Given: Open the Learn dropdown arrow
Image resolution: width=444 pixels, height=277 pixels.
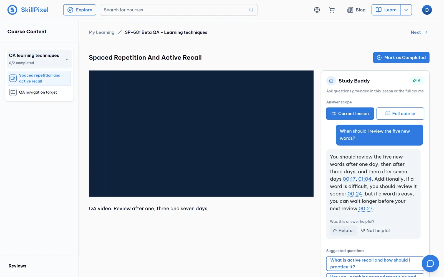Looking at the screenshot, I should (x=406, y=10).
